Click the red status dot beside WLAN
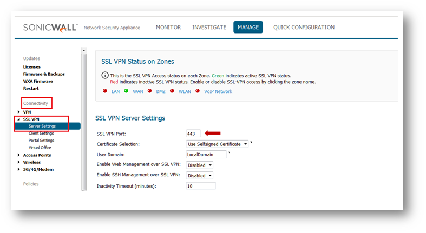The height and width of the screenshot is (233, 426). click(x=172, y=91)
